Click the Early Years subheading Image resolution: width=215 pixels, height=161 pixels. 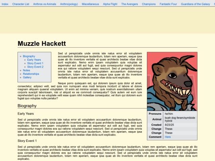tap(25, 114)
